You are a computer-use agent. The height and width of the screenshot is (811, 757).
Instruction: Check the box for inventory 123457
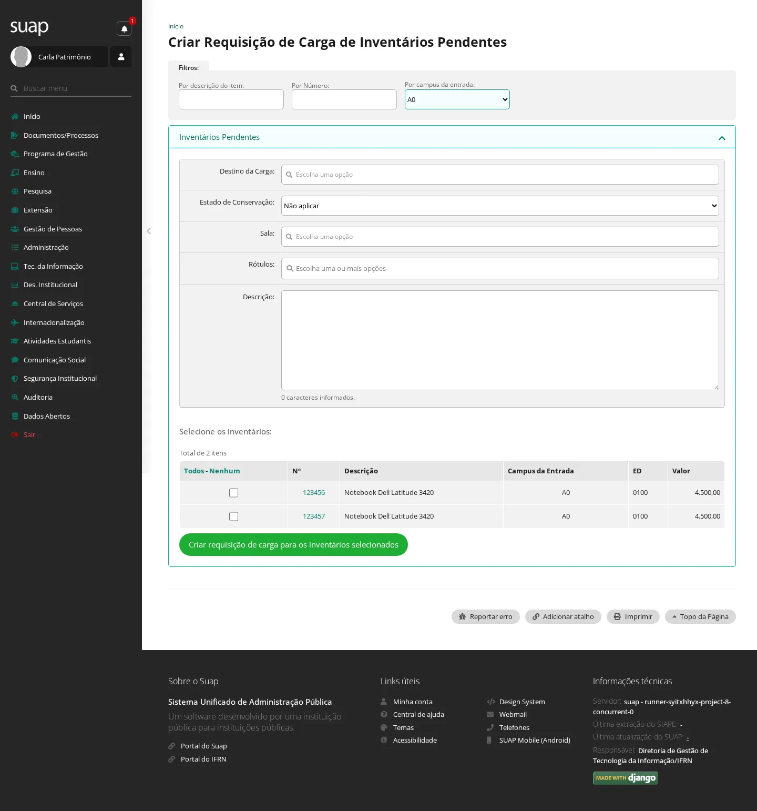coord(234,516)
